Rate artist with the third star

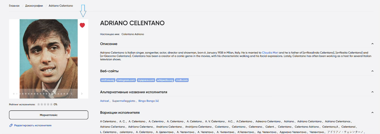tap(45, 104)
